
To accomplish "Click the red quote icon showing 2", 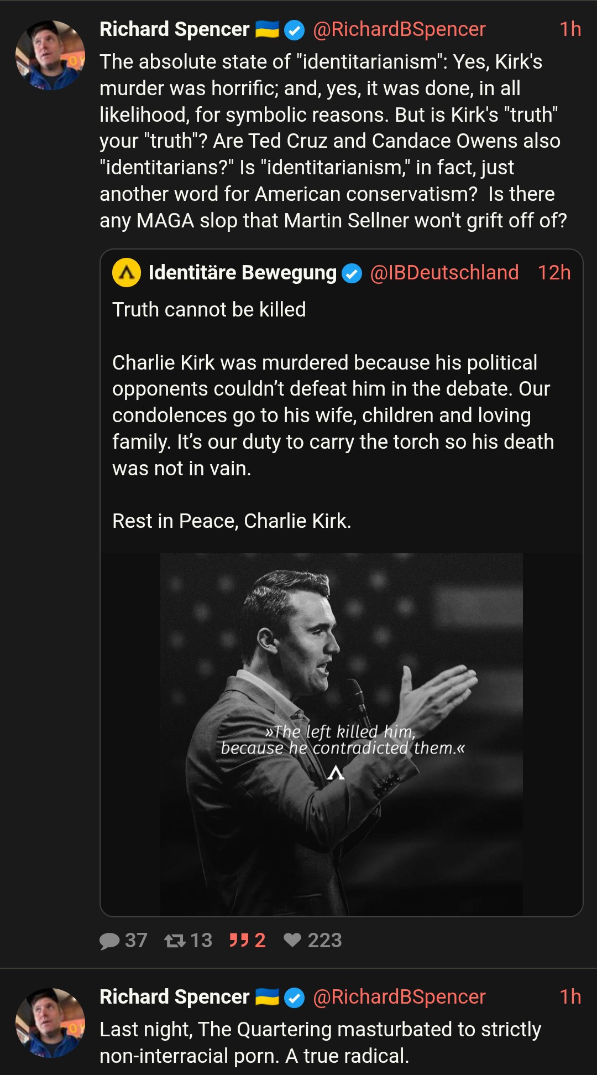I will point(239,941).
